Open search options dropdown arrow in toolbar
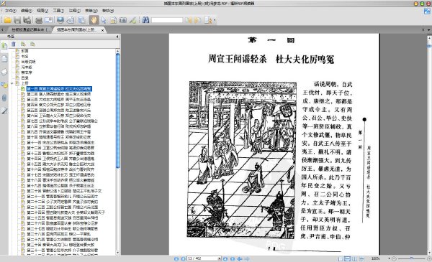This screenshot has width=432, height=262. tap(215, 20)
